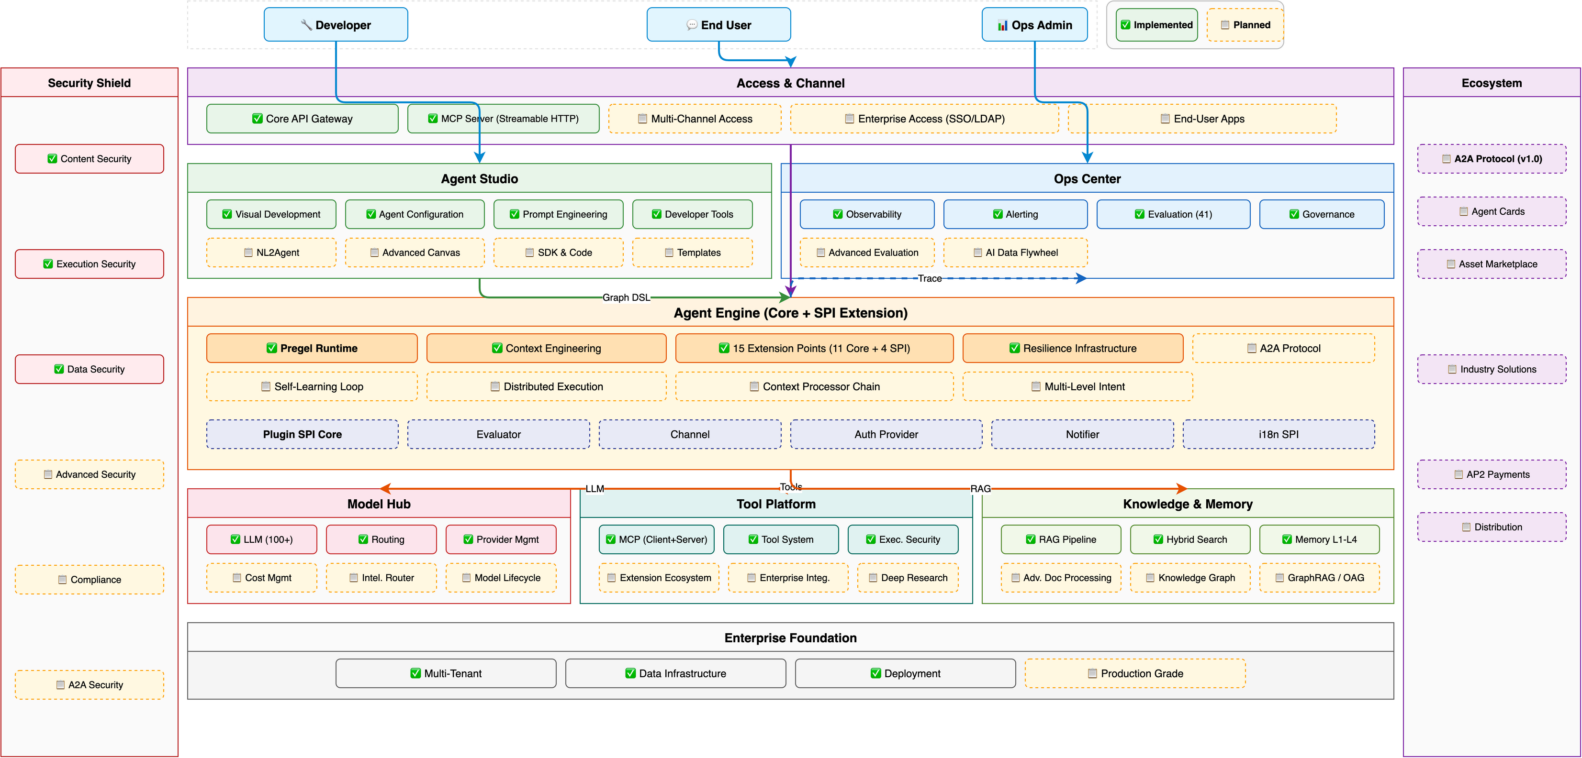Select the Industry Solutions box

click(x=1492, y=369)
